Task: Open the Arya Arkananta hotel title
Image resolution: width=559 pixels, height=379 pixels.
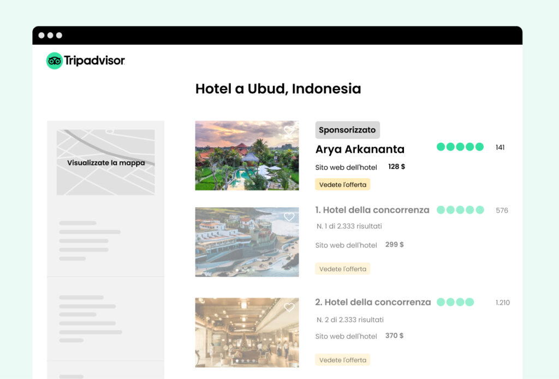Action: pos(360,149)
